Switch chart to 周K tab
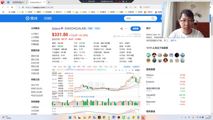The image size is (213, 120). coord(70,67)
